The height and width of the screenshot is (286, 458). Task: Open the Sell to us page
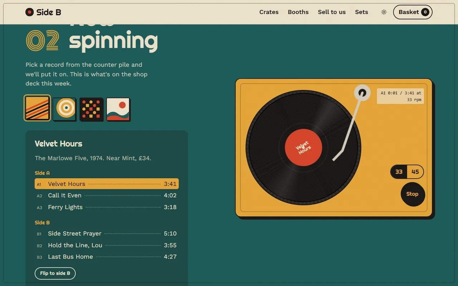332,12
